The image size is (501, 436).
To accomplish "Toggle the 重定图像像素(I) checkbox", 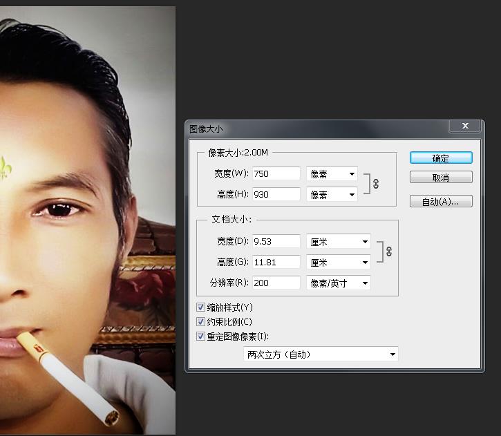I will (200, 336).
